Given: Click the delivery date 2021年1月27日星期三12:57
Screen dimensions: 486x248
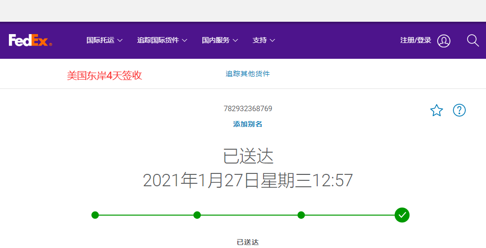Looking at the screenshot, I should click(x=248, y=180).
